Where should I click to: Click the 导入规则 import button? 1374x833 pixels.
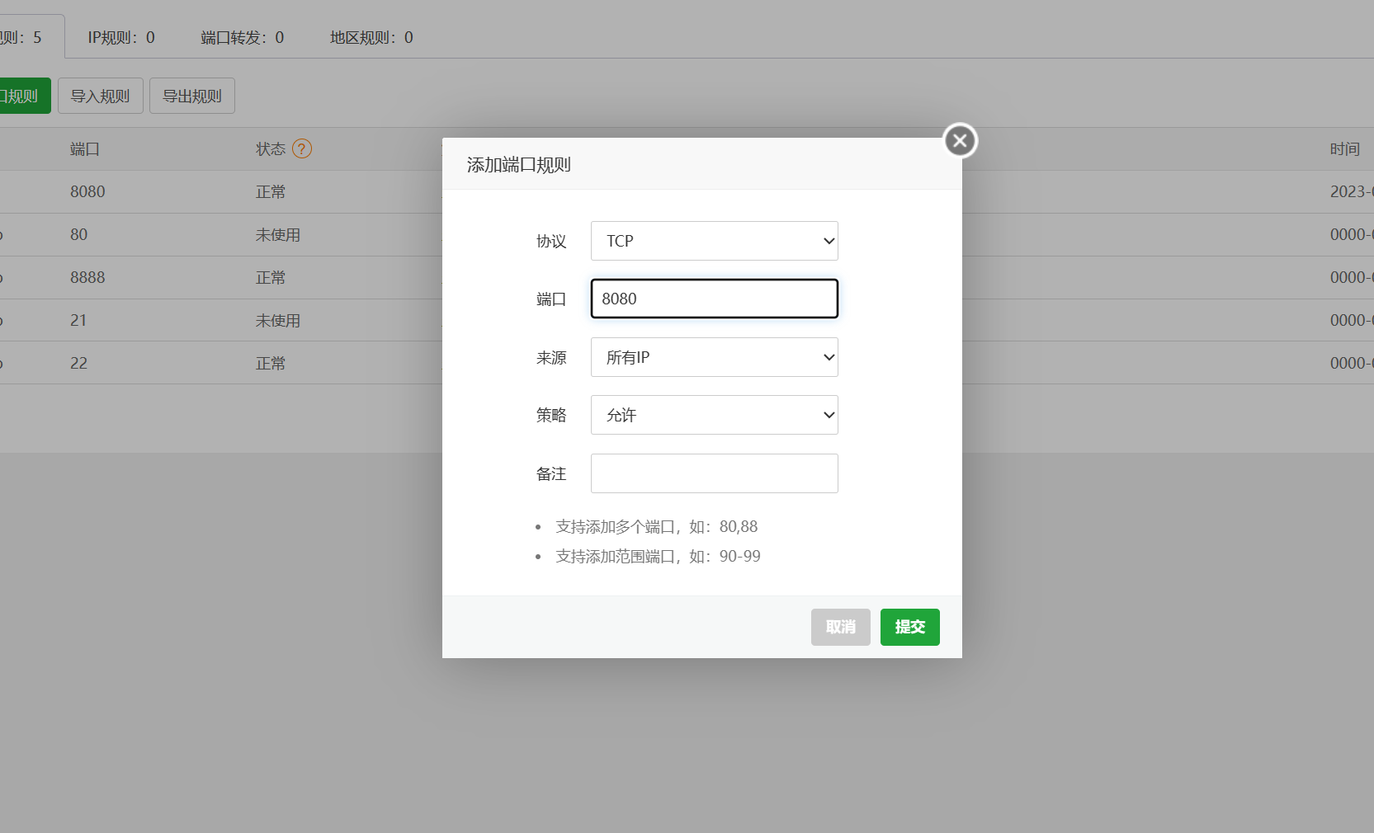click(x=101, y=96)
